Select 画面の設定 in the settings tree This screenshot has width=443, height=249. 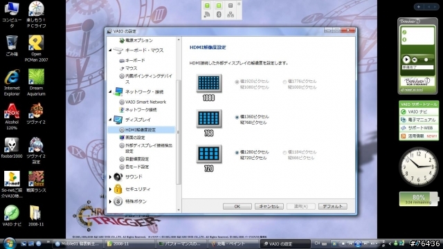click(x=132, y=138)
